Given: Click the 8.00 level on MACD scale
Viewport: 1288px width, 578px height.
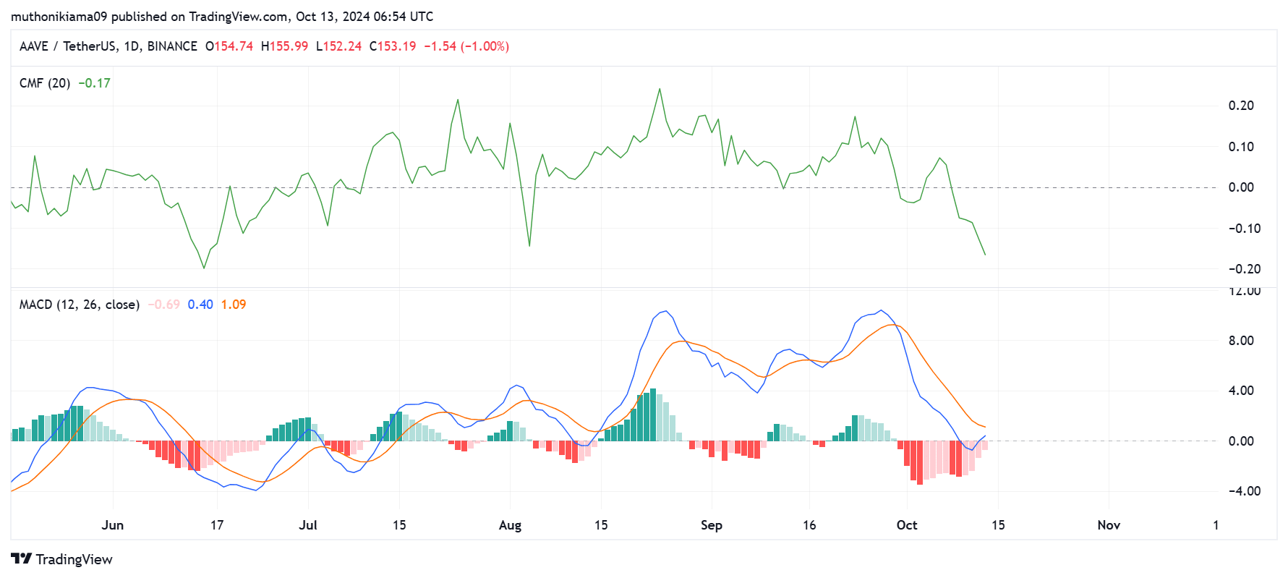Looking at the screenshot, I should [1241, 341].
